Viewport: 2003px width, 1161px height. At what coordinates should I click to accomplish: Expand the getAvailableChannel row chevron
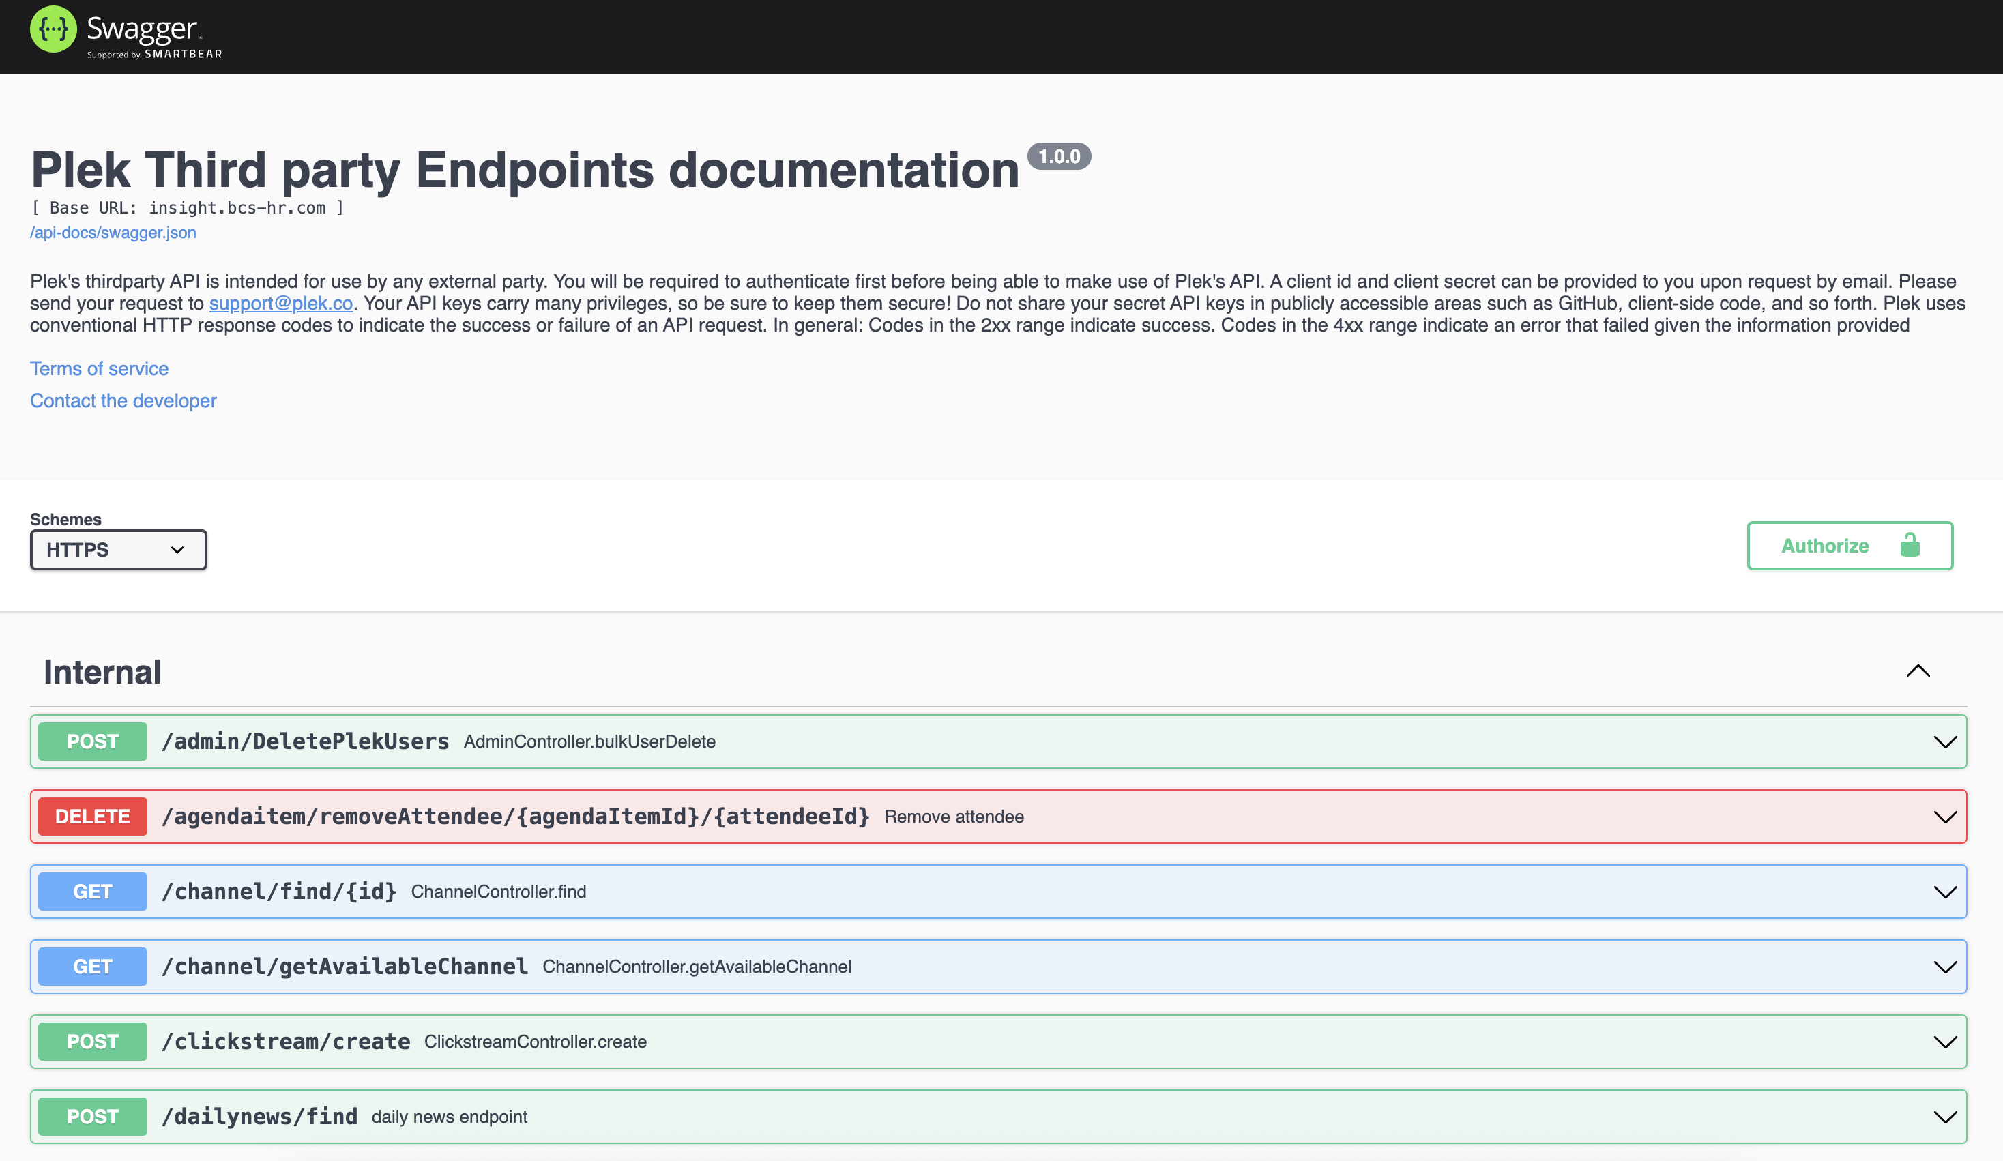pyautogui.click(x=1945, y=967)
